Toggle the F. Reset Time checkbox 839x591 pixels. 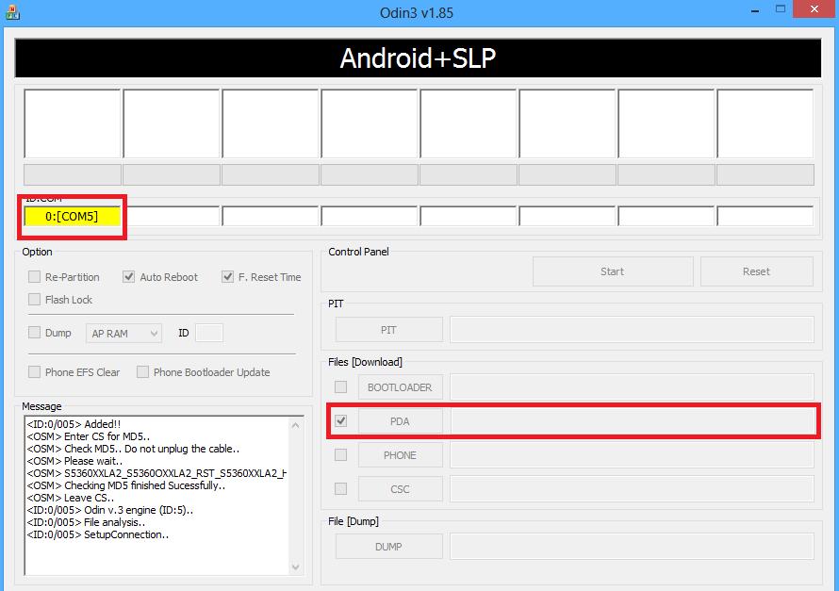(x=227, y=277)
